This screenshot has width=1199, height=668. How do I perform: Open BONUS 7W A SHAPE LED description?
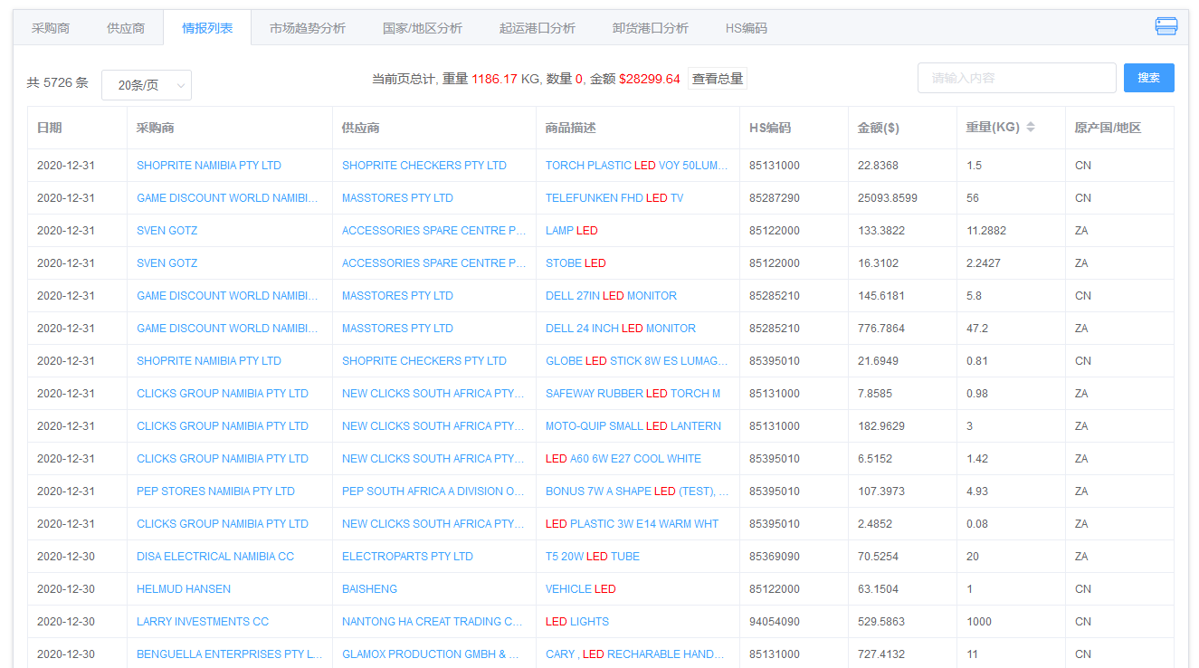click(x=637, y=491)
